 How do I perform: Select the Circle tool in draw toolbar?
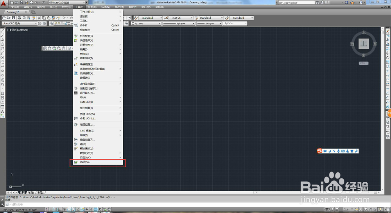2,57
